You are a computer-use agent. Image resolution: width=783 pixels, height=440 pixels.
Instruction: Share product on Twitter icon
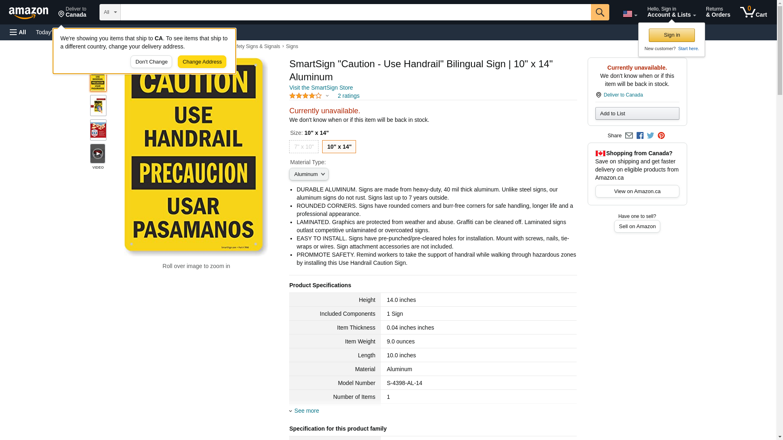650,136
